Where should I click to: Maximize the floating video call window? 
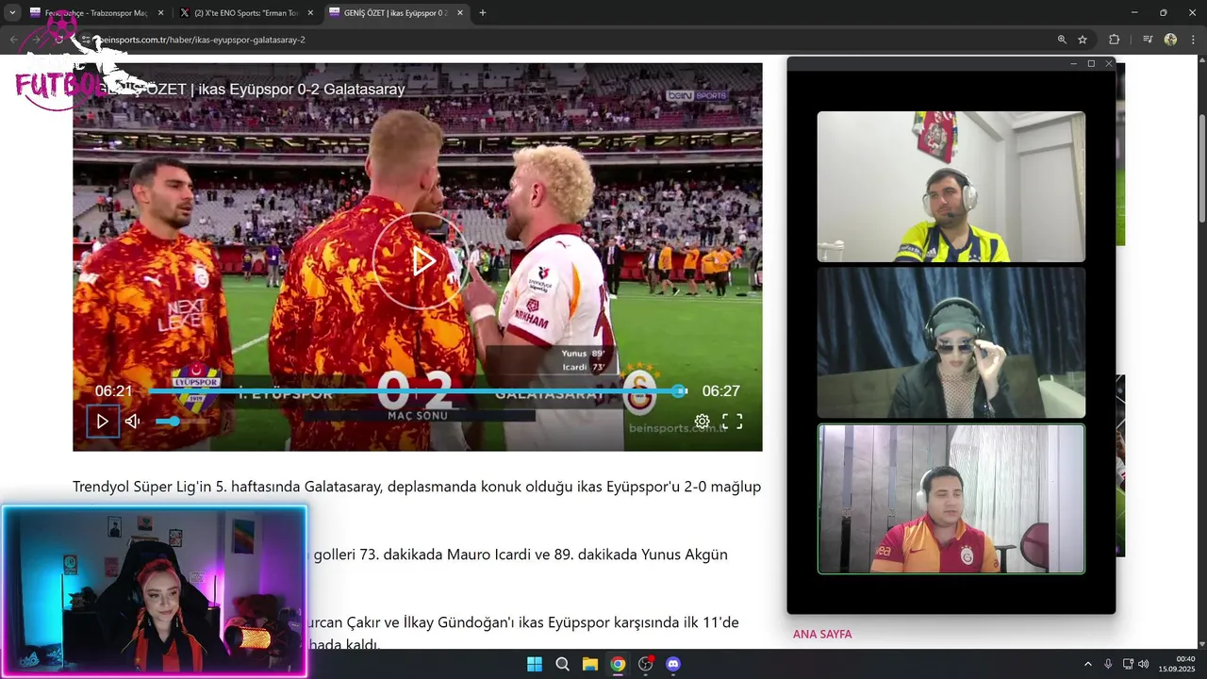[1091, 63]
